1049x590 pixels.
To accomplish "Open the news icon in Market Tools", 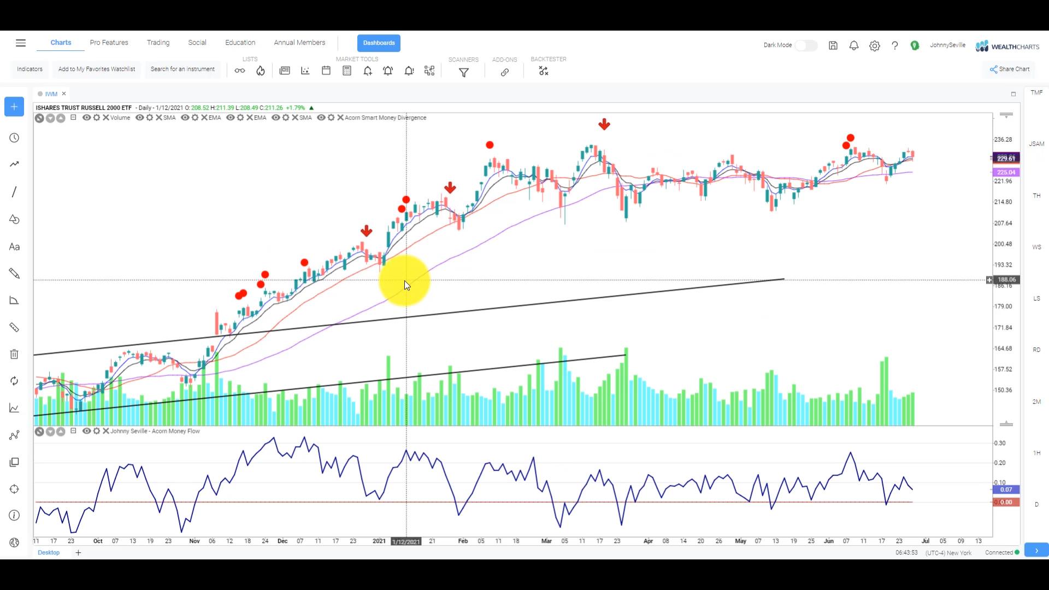I will click(285, 70).
